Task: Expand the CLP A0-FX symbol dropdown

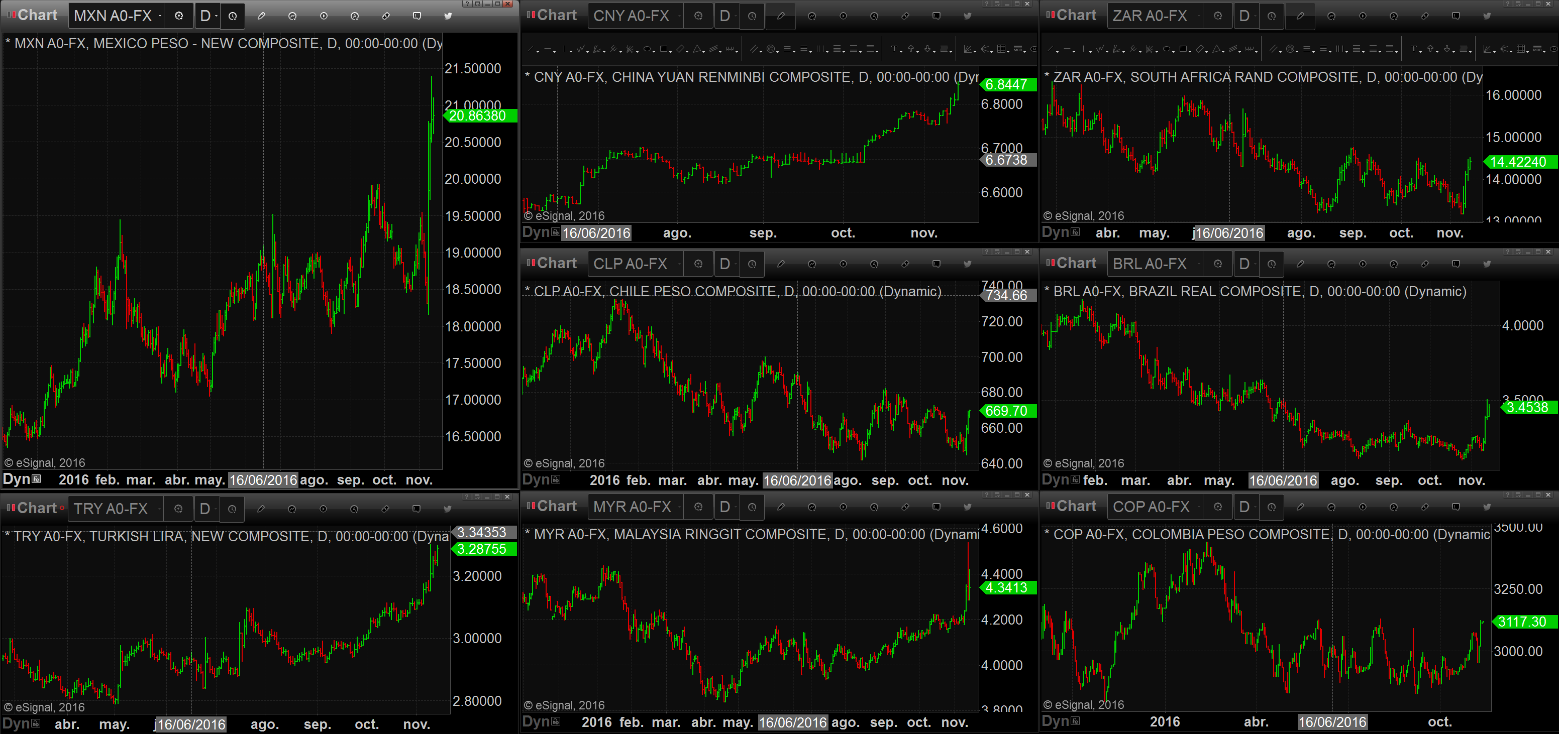Action: click(679, 264)
